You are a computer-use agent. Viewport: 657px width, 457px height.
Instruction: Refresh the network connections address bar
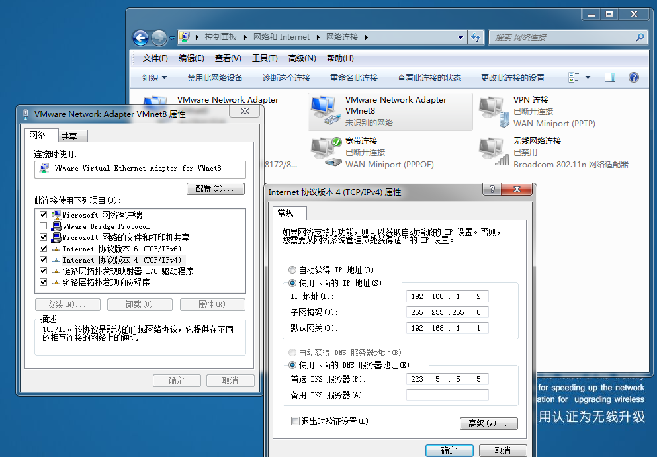click(476, 37)
